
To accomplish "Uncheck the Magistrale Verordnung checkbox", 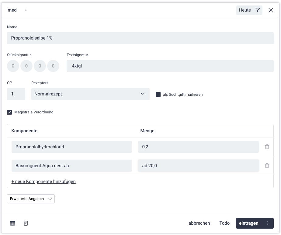I will pyautogui.click(x=9, y=112).
